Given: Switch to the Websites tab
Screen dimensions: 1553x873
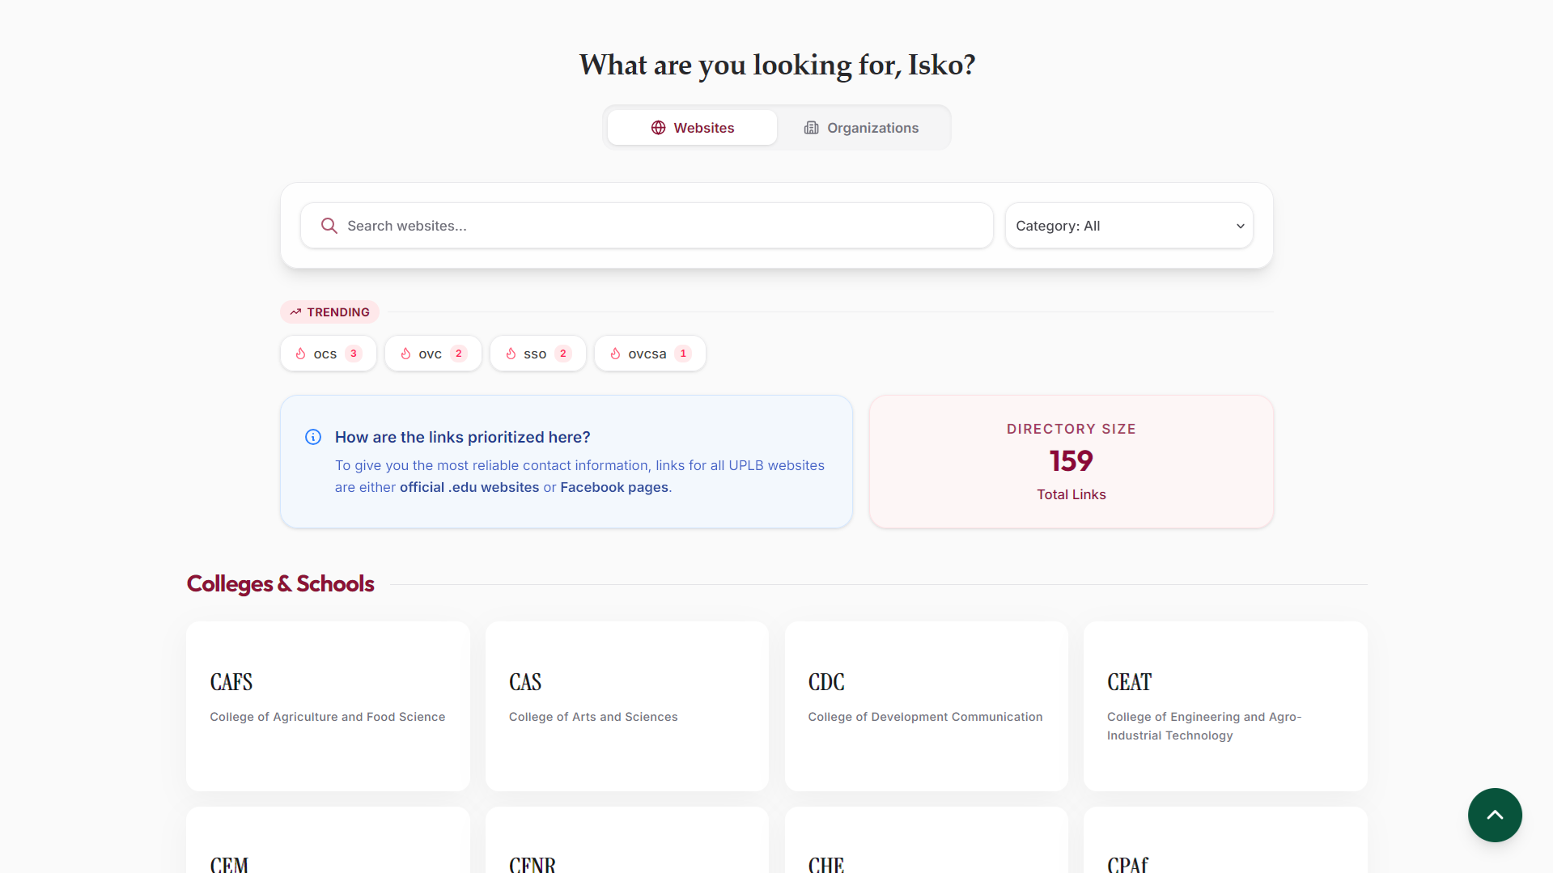Looking at the screenshot, I should point(692,128).
